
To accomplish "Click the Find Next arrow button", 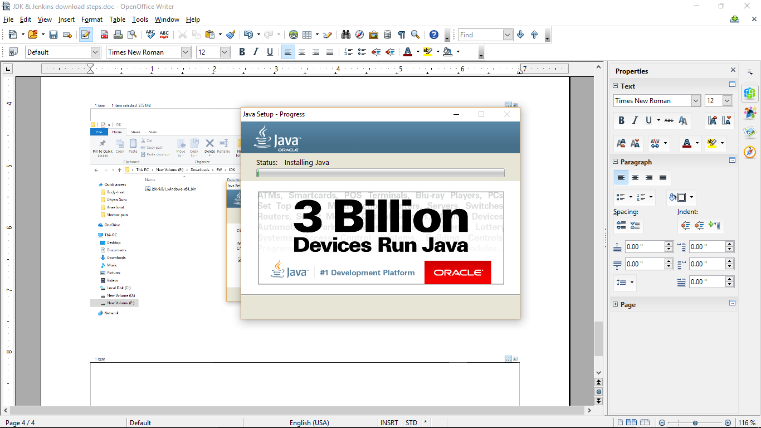I will point(520,35).
